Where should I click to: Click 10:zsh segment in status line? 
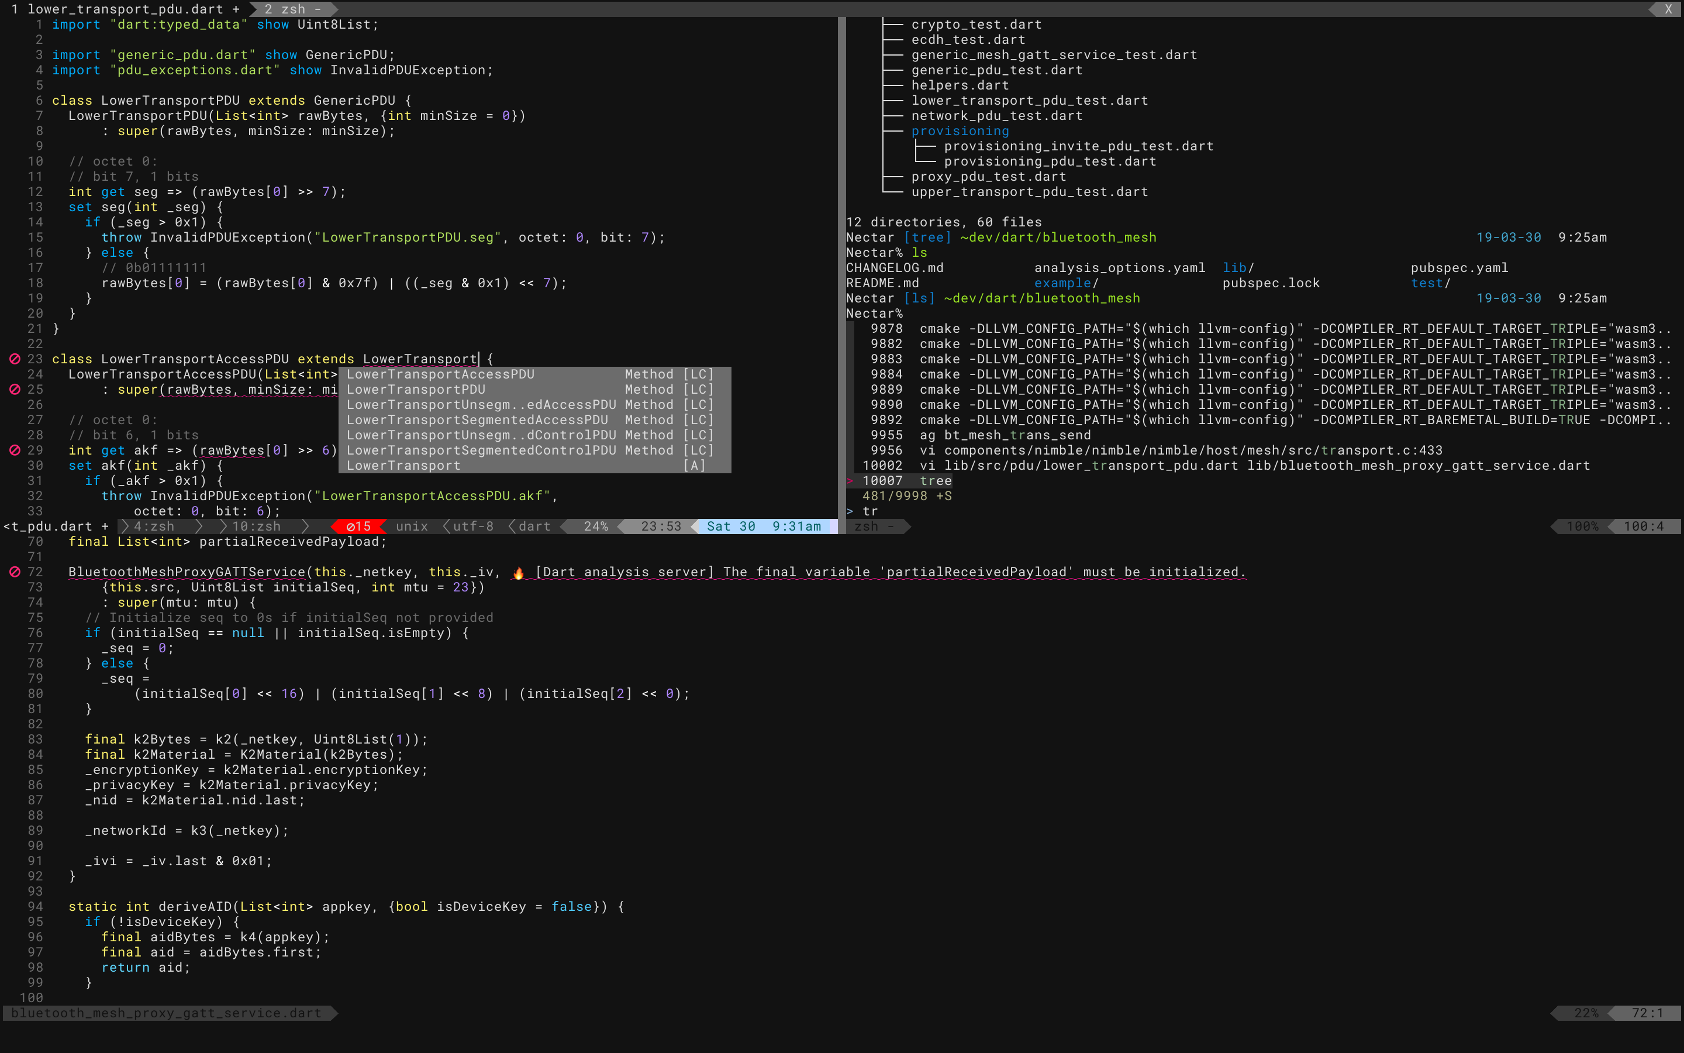pyautogui.click(x=256, y=526)
